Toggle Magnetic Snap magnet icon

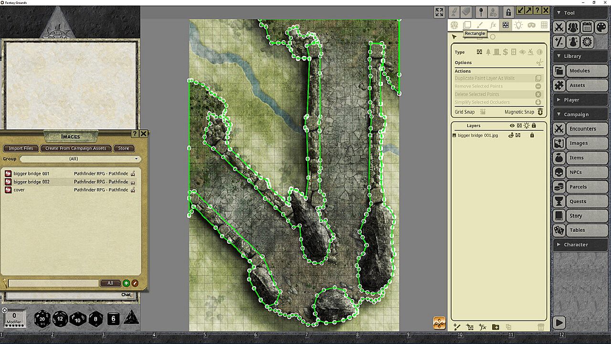[x=540, y=112]
